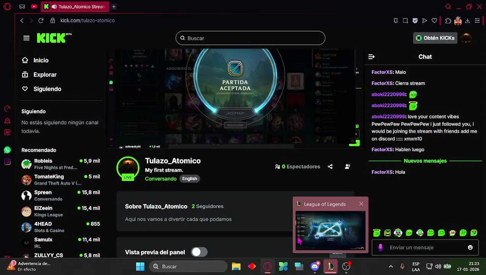This screenshot has width=486, height=275.
Task: Click the Windows taskbar Buscar search box
Action: click(188, 267)
